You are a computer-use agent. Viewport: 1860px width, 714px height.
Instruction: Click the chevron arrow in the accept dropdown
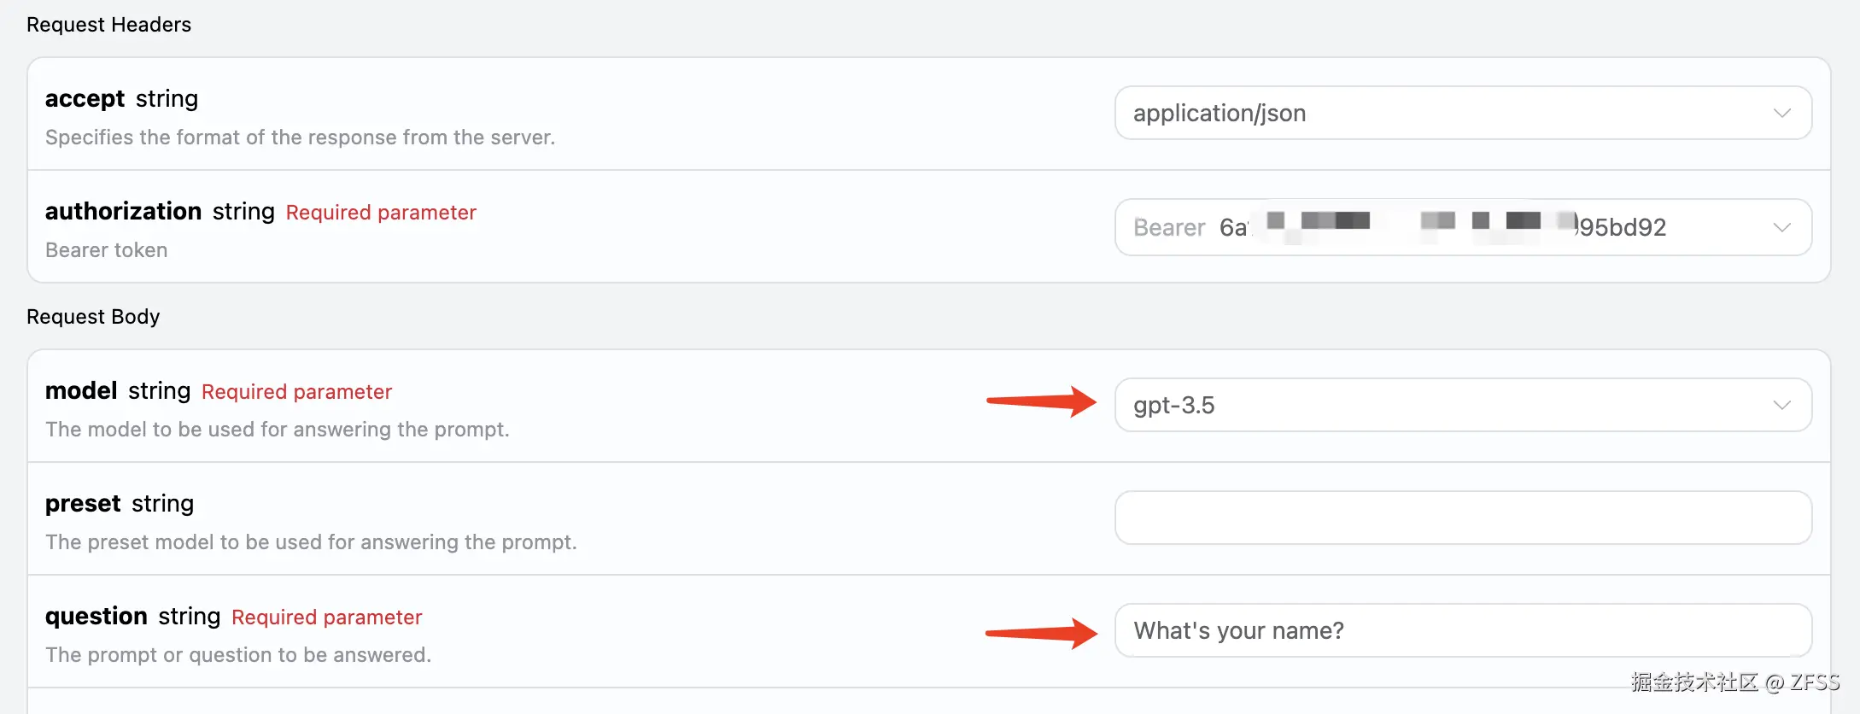click(1781, 113)
